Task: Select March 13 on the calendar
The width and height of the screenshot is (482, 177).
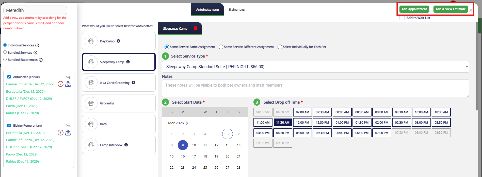Action: (228, 145)
